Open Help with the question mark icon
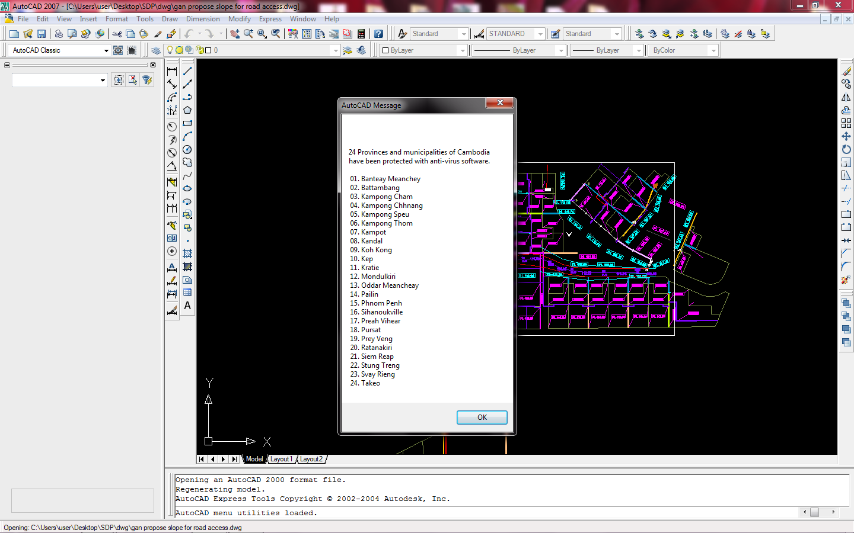The height and width of the screenshot is (533, 854). [x=378, y=34]
